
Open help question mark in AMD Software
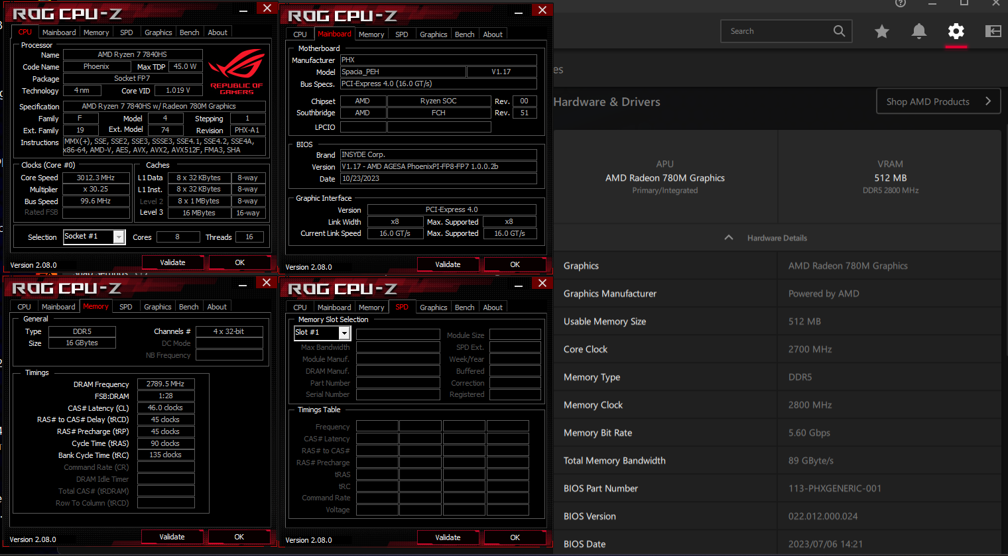click(x=900, y=3)
